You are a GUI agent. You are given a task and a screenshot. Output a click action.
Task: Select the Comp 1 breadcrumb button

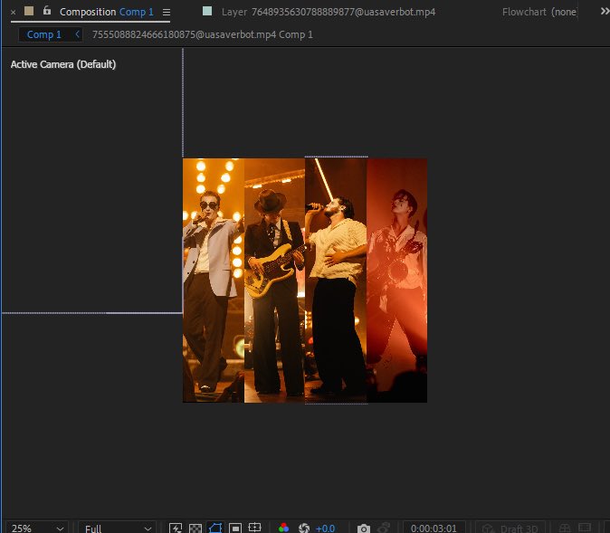tap(44, 34)
